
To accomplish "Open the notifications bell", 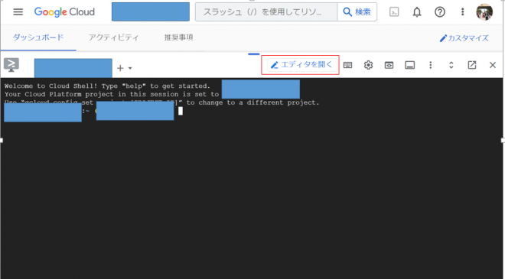I will [417, 12].
